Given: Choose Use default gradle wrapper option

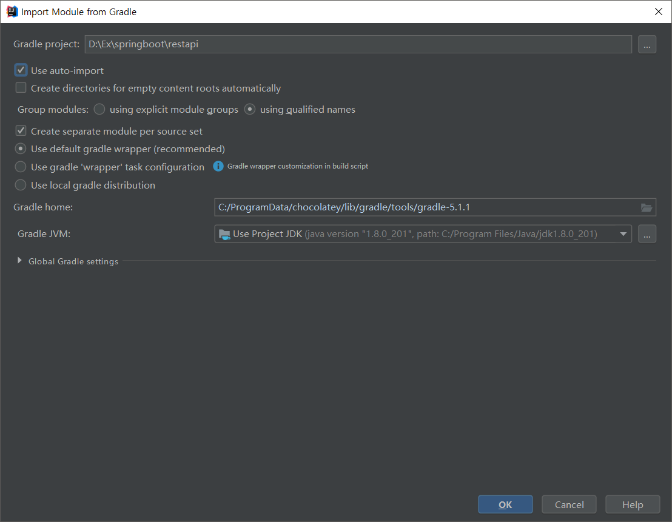Looking at the screenshot, I should tap(21, 149).
